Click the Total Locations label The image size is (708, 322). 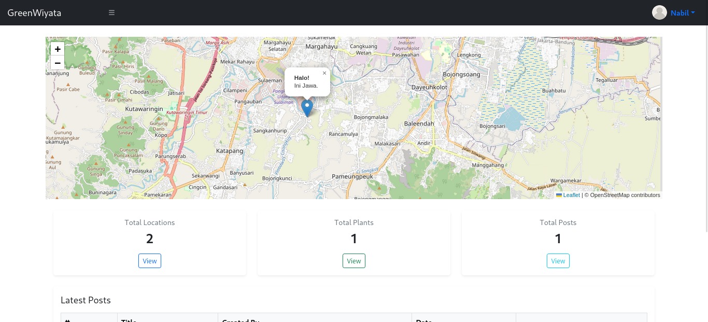click(x=150, y=222)
